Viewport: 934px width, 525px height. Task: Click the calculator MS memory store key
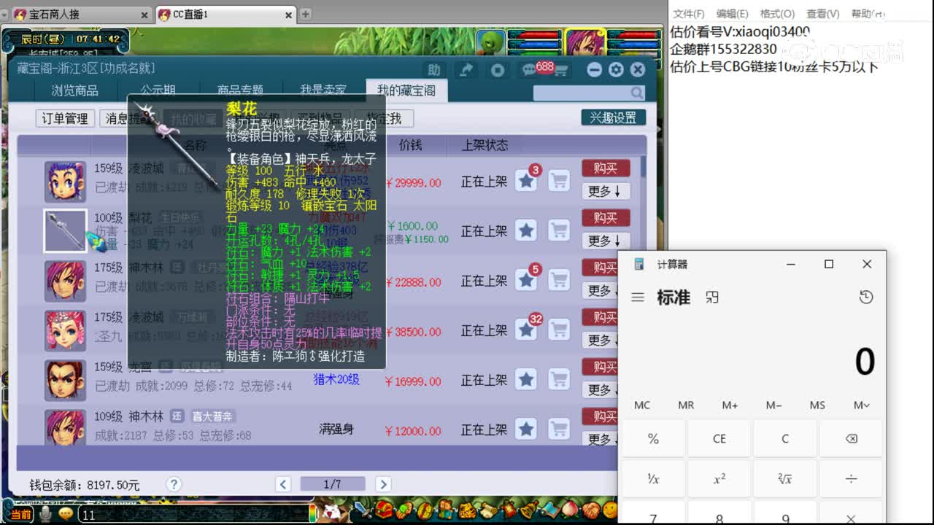tap(817, 405)
